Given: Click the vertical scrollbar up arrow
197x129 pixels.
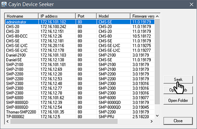Looking at the screenshot, I should (x=157, y=16).
